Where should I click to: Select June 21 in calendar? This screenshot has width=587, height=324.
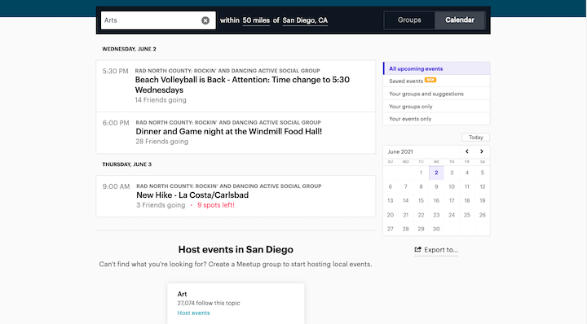405,215
